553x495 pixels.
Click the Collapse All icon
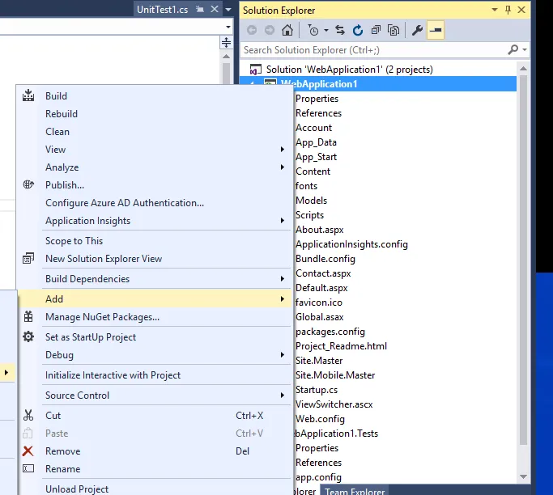[376, 30]
